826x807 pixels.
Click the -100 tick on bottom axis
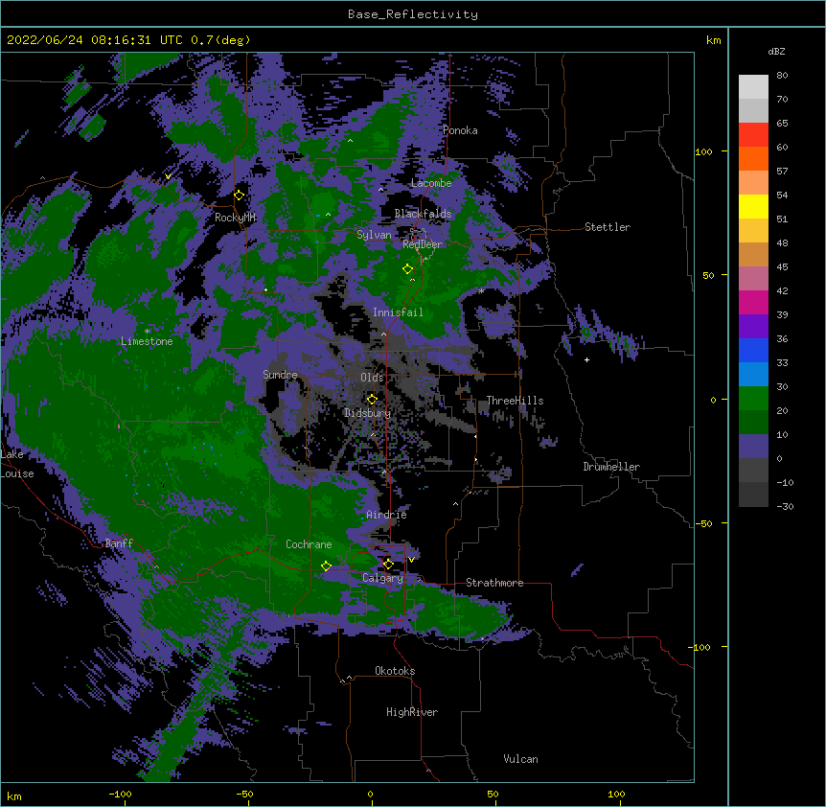click(x=120, y=794)
